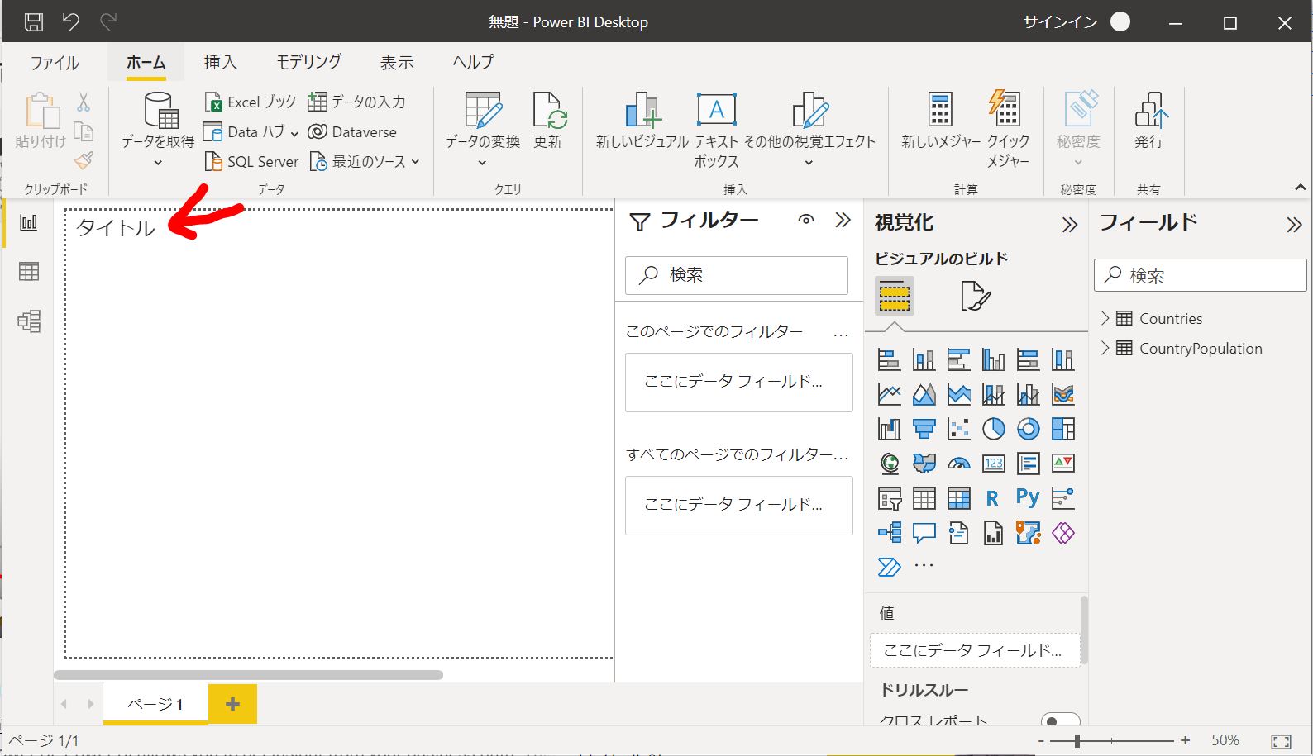Click the 発行 publish button
The height and width of the screenshot is (756, 1313).
(1149, 121)
